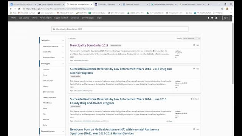Filter view types by Charts

point(45,75)
